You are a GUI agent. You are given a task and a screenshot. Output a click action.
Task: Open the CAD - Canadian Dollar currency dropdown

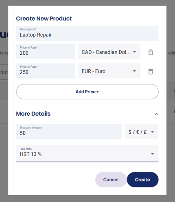(x=109, y=52)
